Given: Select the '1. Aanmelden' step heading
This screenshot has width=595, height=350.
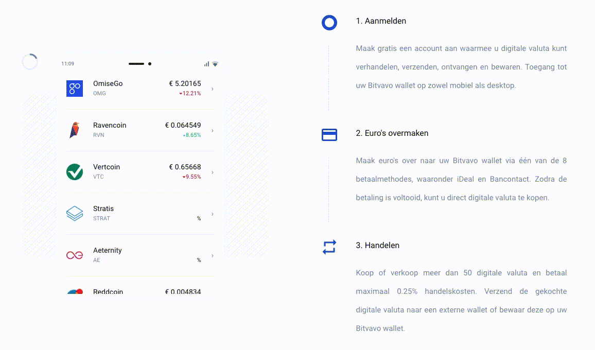Looking at the screenshot, I should click(x=381, y=21).
